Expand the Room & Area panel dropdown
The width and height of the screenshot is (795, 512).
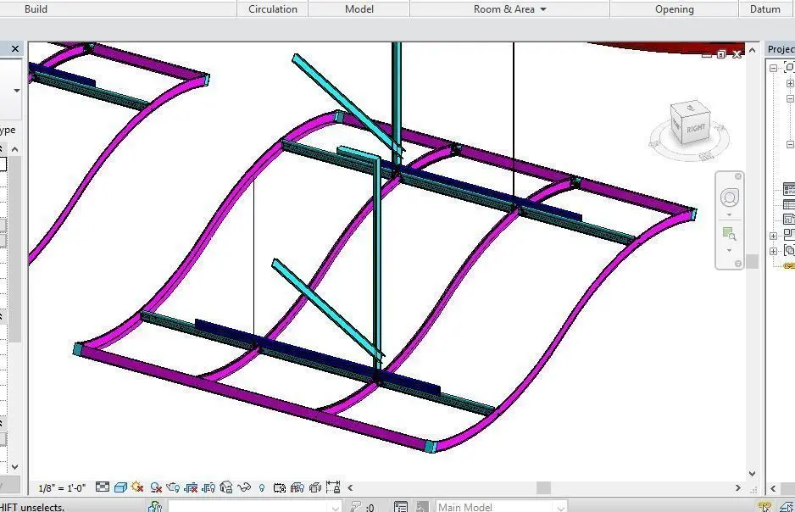[543, 9]
